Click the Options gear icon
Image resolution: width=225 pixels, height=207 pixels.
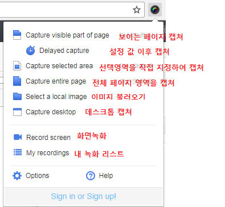[x=17, y=176]
